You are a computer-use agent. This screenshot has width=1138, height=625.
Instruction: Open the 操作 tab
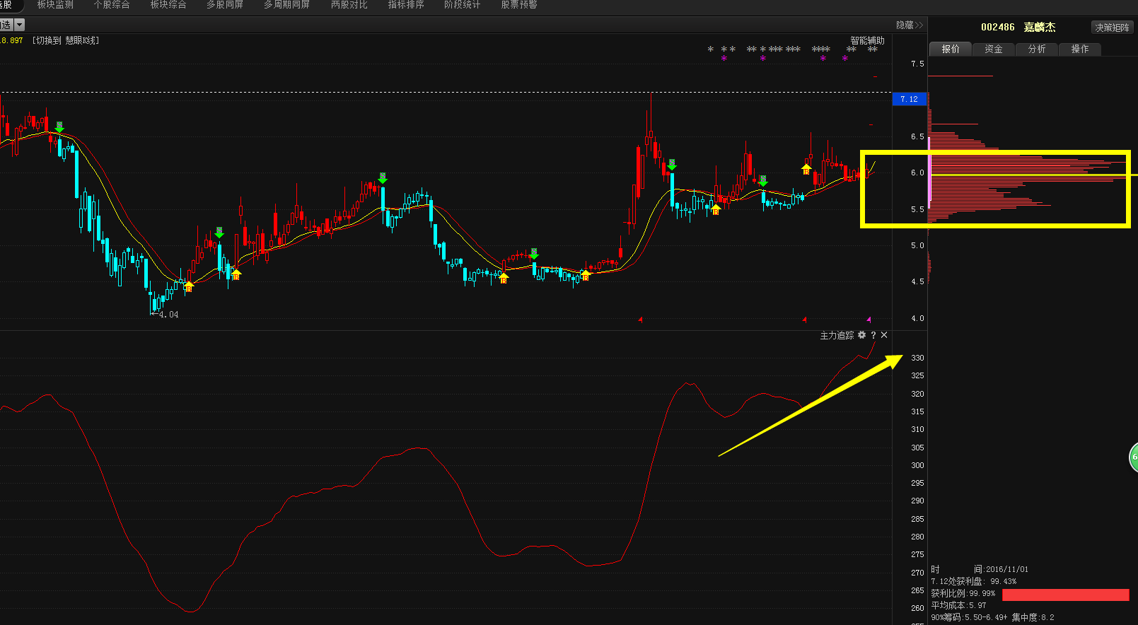tap(1079, 49)
